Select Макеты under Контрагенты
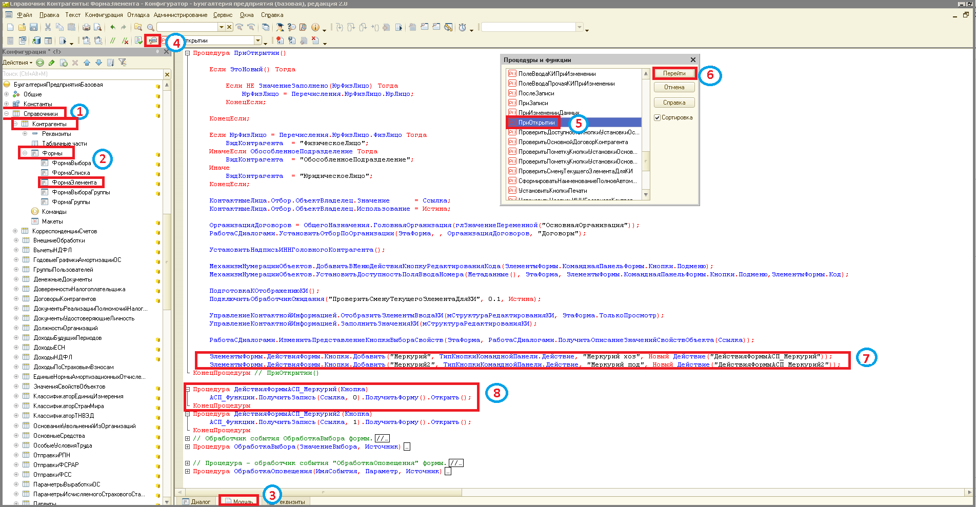Screen dimensions: 976x507 [x=52, y=221]
